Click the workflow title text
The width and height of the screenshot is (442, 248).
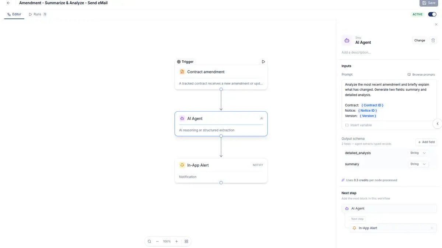[x=63, y=3]
